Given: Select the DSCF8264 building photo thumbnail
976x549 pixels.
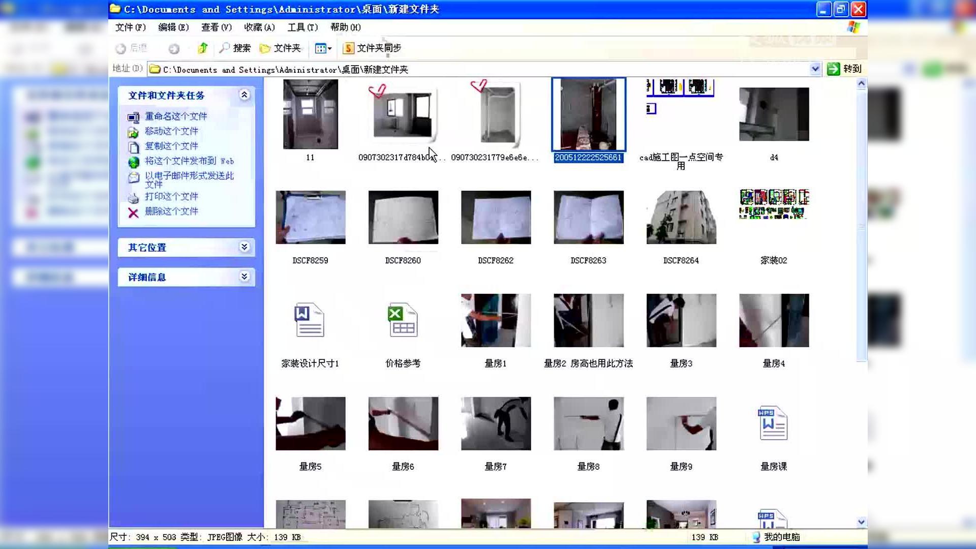Looking at the screenshot, I should (681, 217).
